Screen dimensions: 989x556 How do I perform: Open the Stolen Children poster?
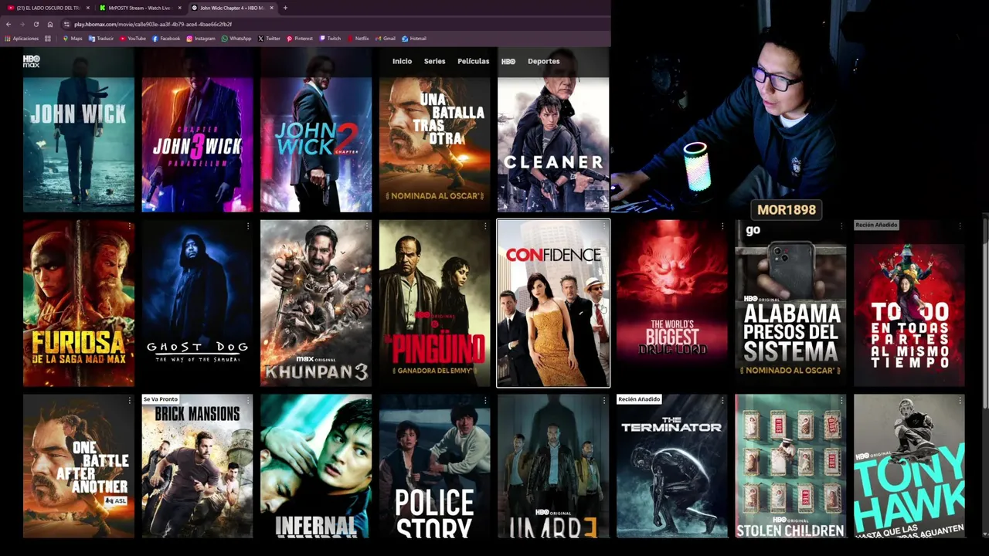tap(790, 466)
